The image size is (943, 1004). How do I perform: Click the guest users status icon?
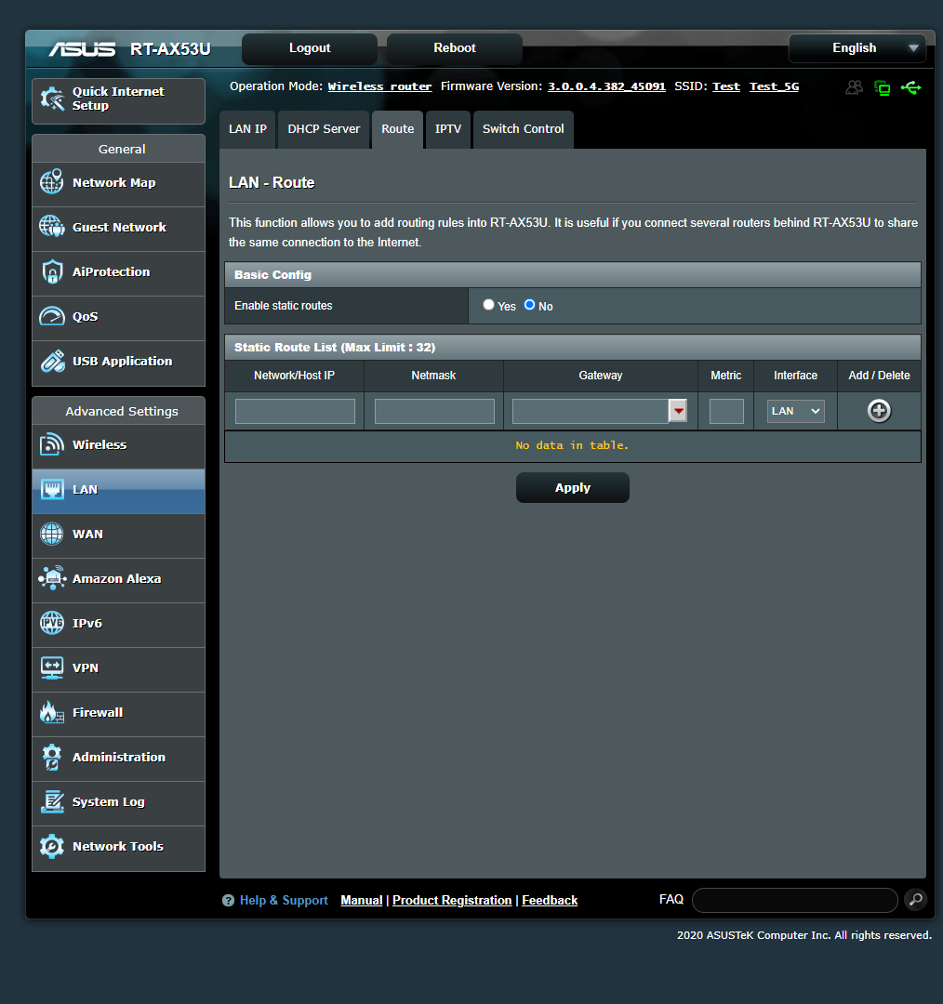(x=854, y=87)
